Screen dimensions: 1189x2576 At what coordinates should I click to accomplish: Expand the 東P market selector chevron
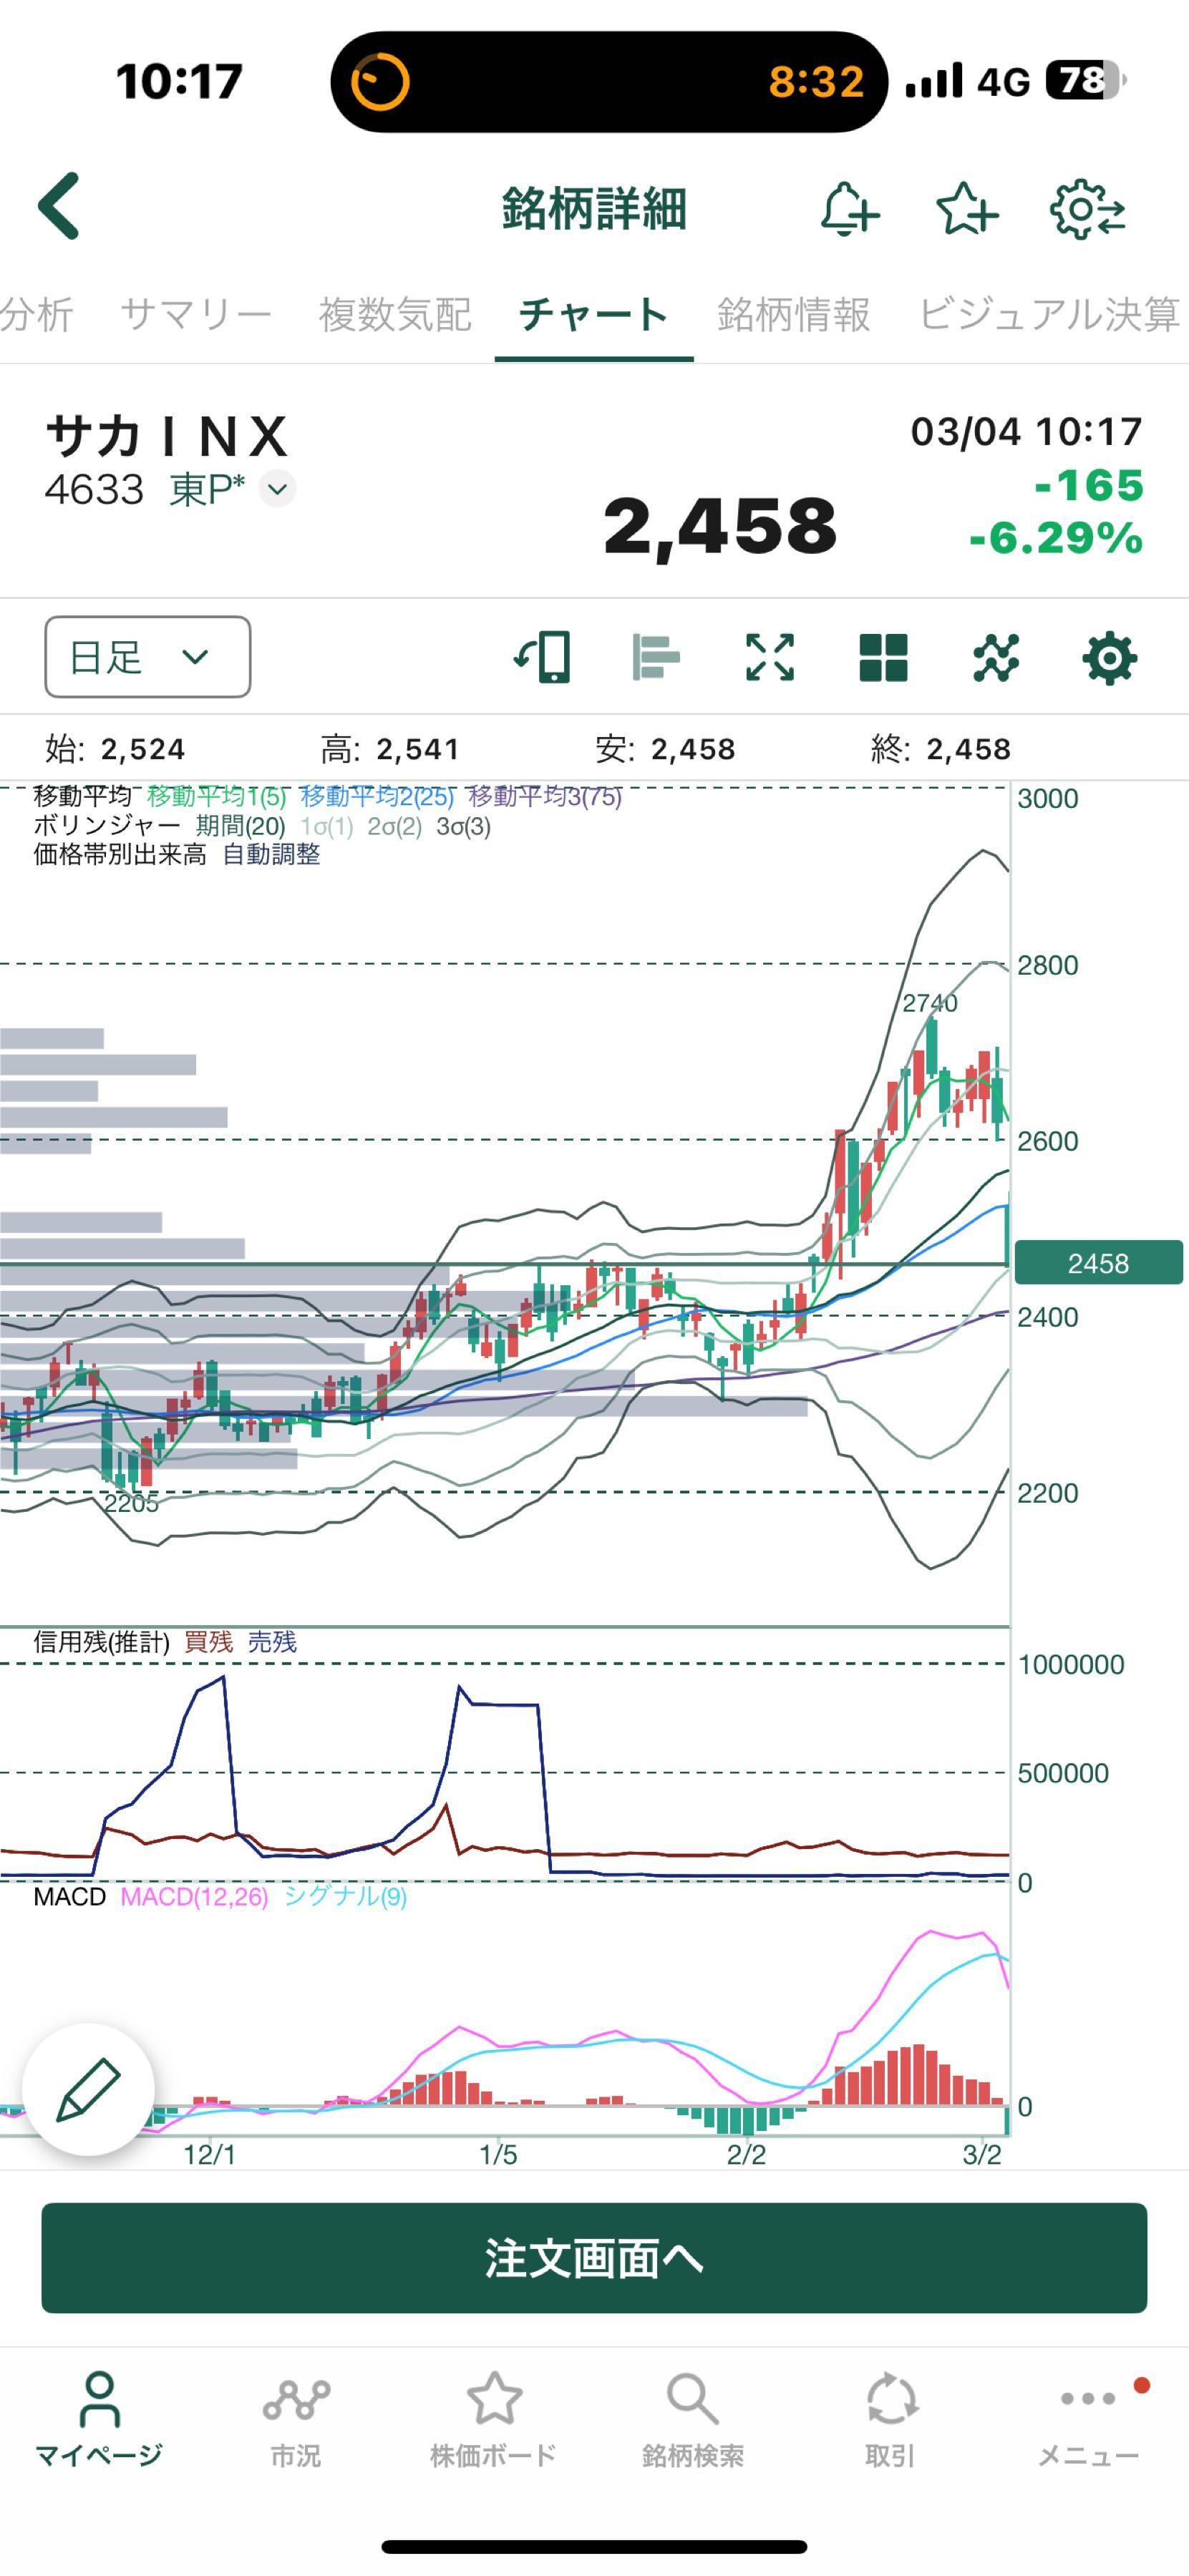(278, 489)
